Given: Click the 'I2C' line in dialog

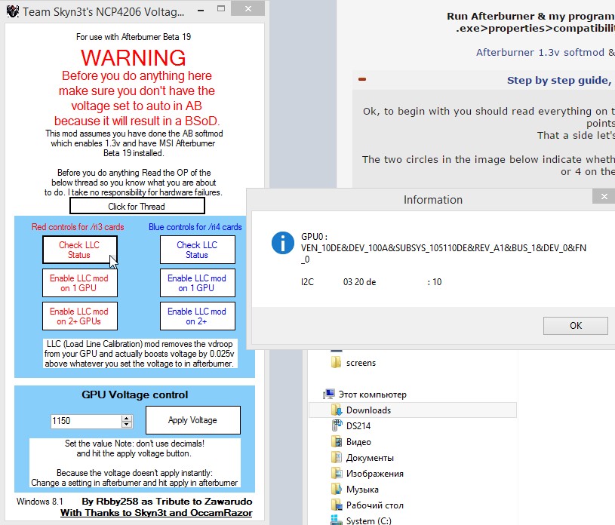Looking at the screenshot, I should (x=371, y=282).
